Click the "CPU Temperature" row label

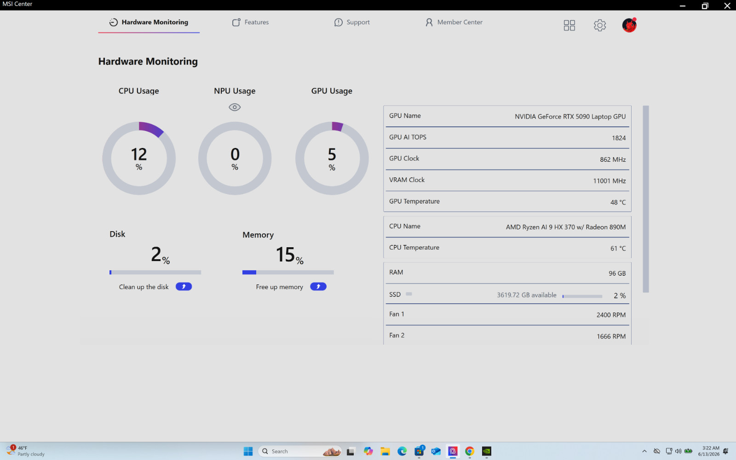coord(414,247)
